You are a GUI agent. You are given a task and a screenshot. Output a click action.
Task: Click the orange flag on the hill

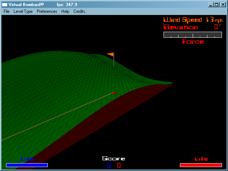coord(110,55)
